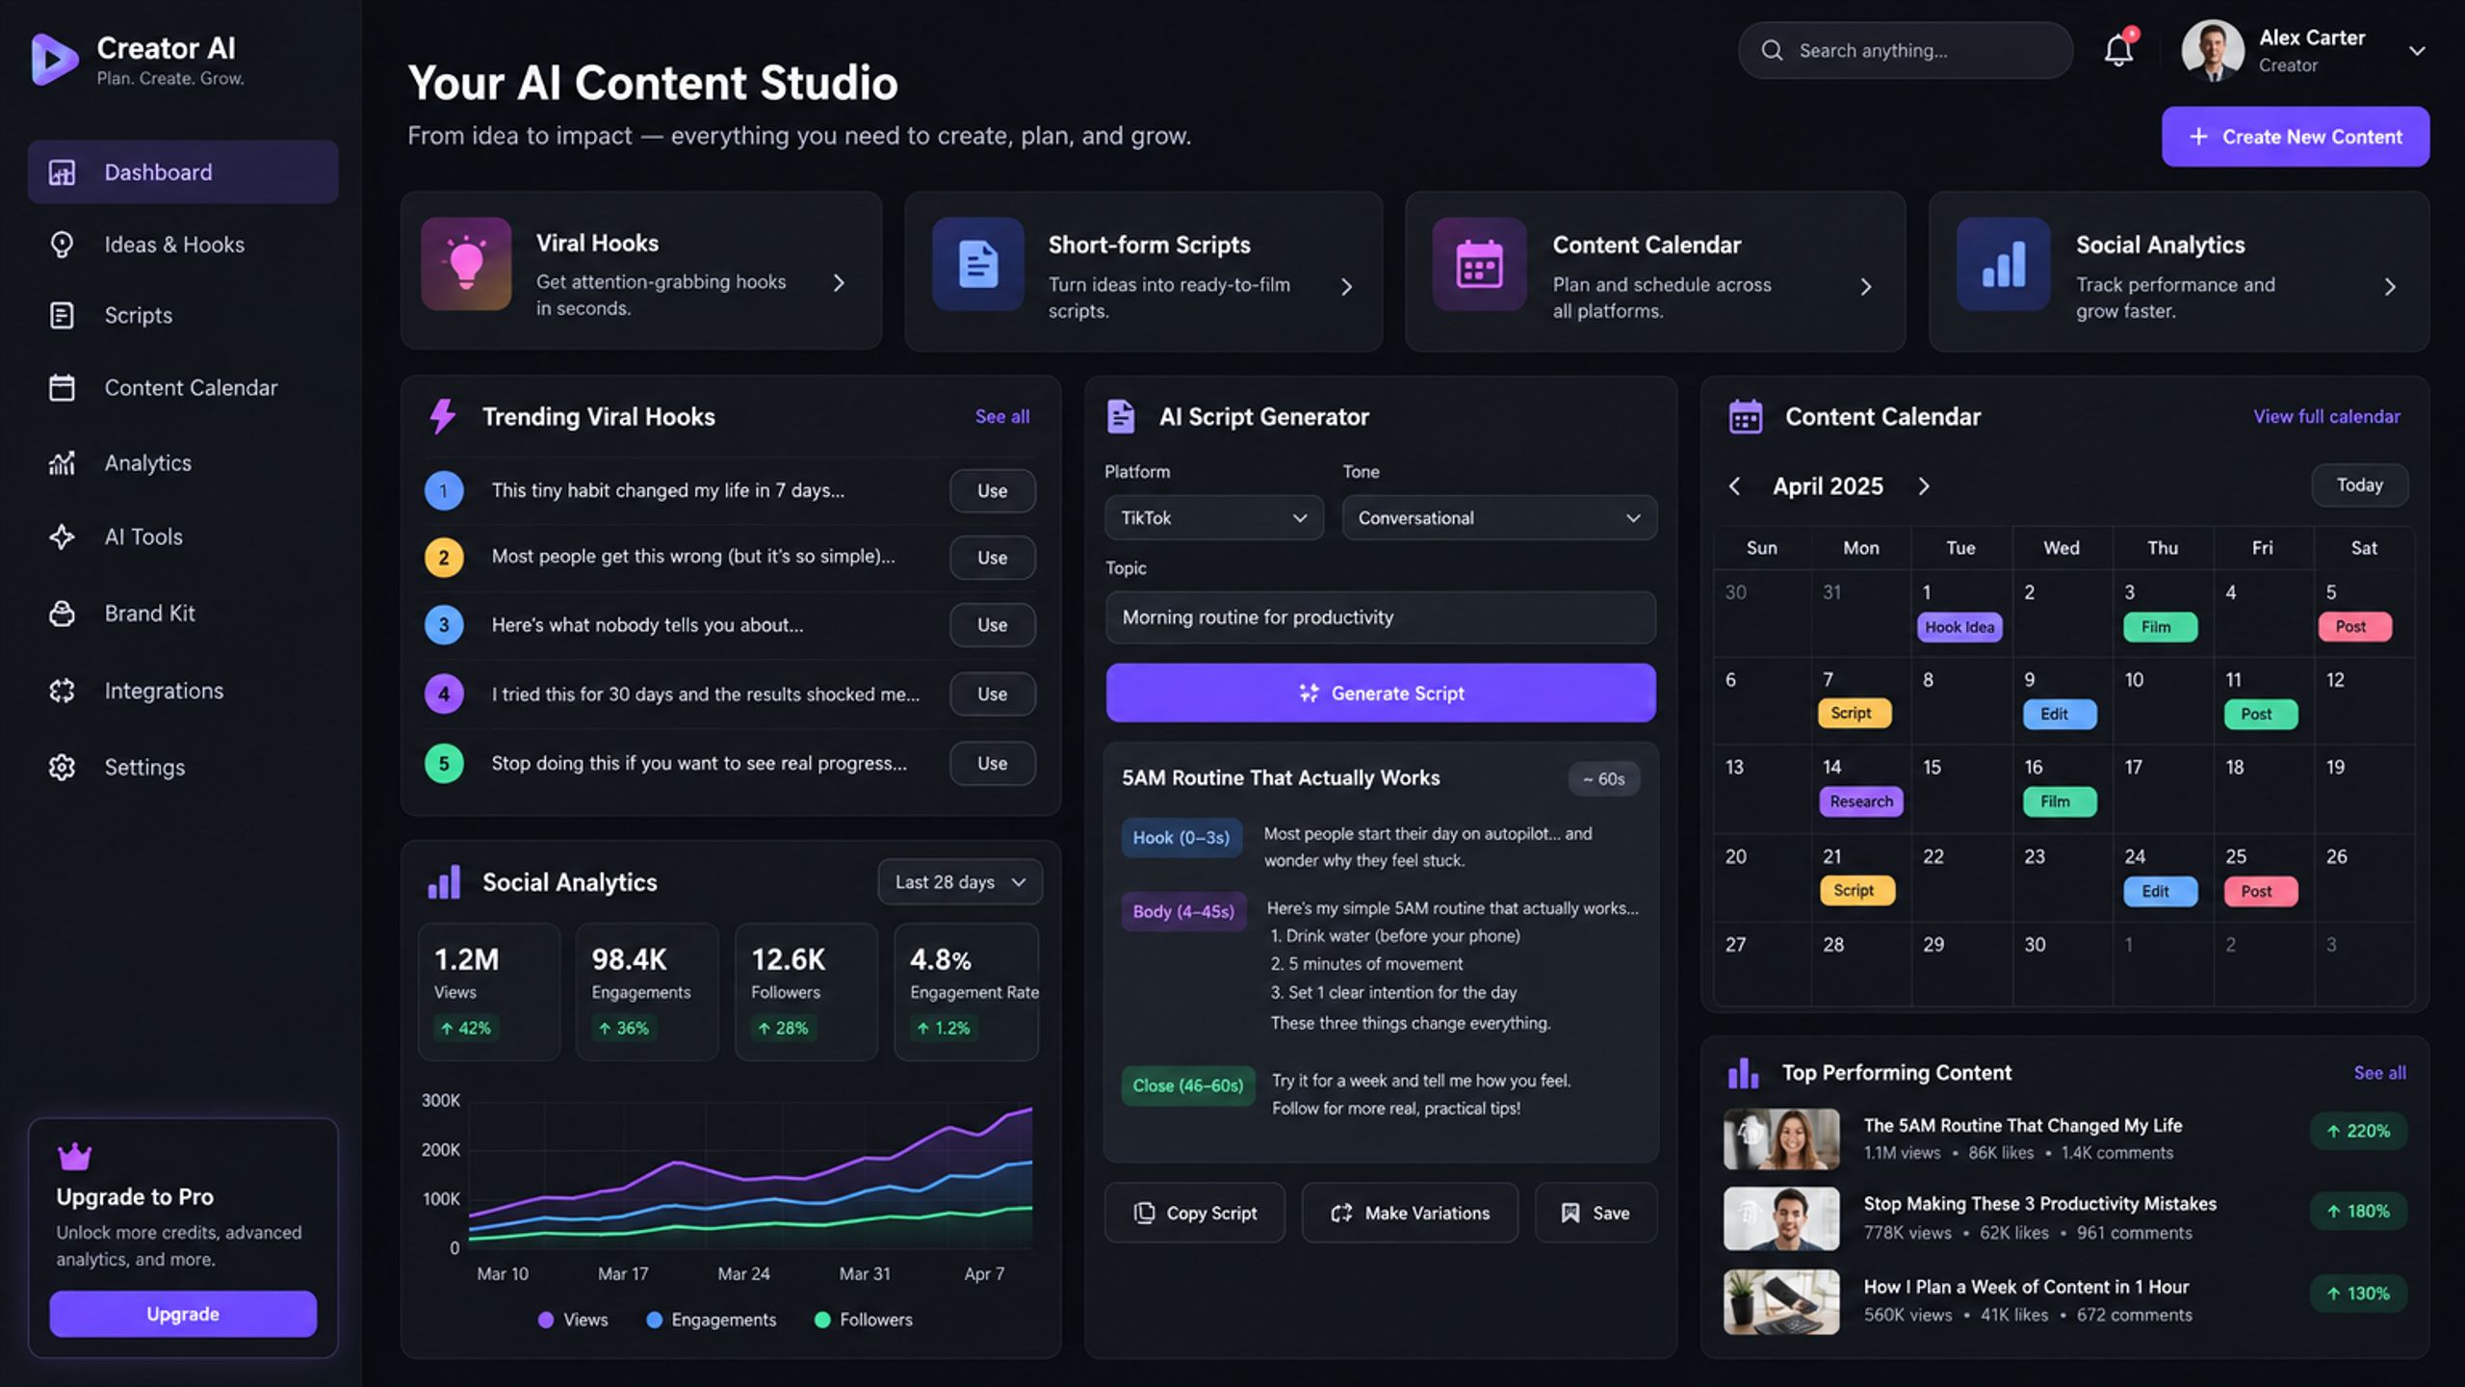Click the Content Calendar card's calendar icon
The image size is (2465, 1387).
tap(1479, 264)
